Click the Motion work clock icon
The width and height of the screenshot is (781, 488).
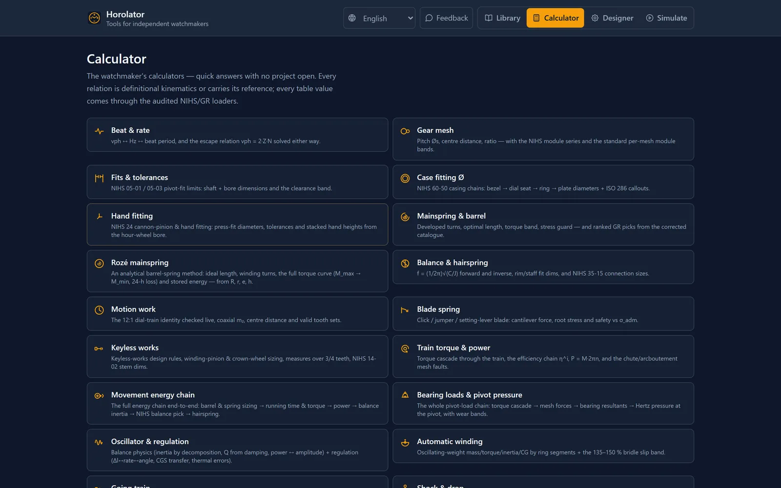click(99, 310)
